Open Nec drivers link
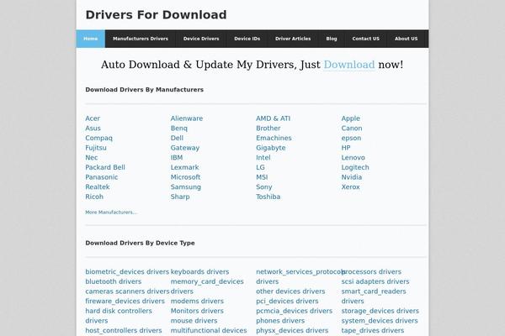The width and height of the screenshot is (505, 336). coord(92,158)
